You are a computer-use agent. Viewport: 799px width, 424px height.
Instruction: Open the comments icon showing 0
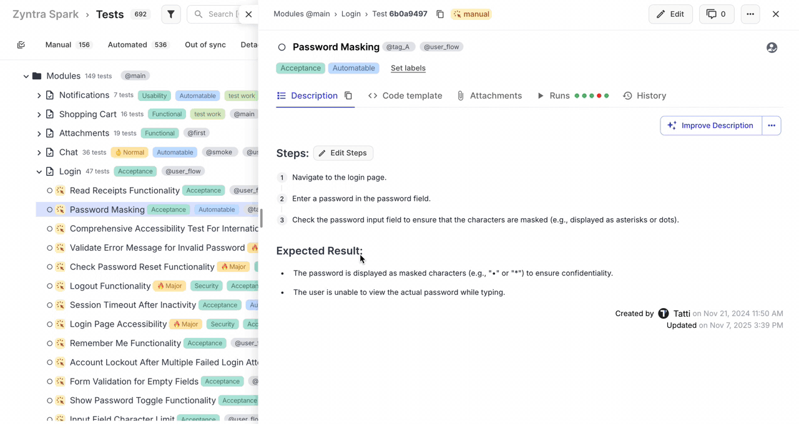716,14
